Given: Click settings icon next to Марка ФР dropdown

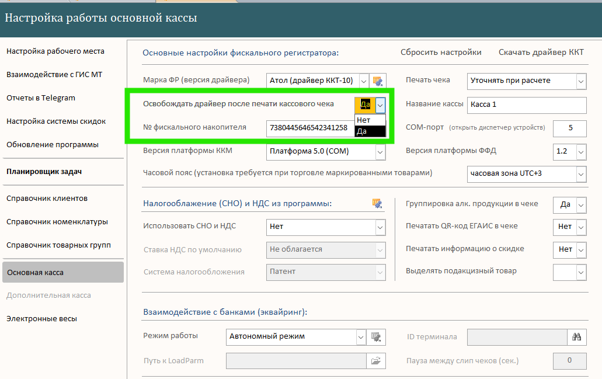Looking at the screenshot, I should 378,81.
